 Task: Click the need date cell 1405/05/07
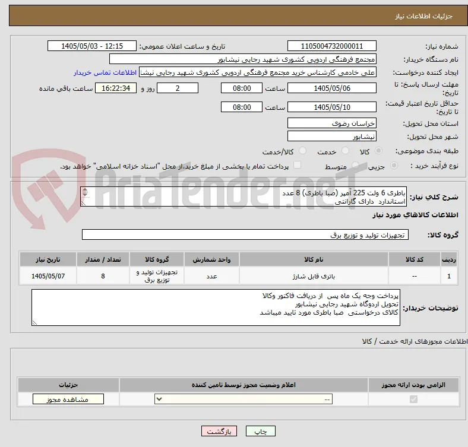click(48, 276)
